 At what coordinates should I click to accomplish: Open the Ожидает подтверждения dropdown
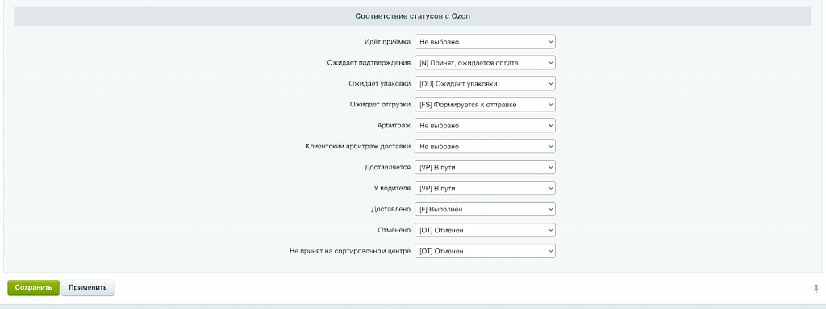click(485, 63)
